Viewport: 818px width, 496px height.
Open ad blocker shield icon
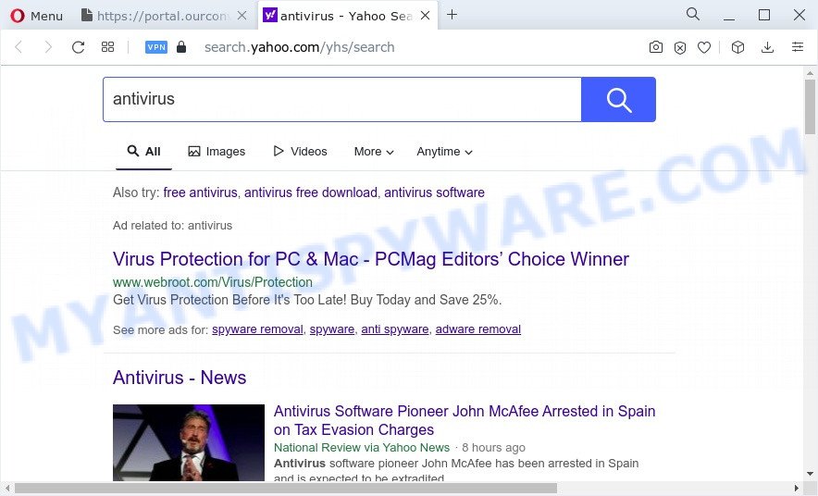(680, 48)
